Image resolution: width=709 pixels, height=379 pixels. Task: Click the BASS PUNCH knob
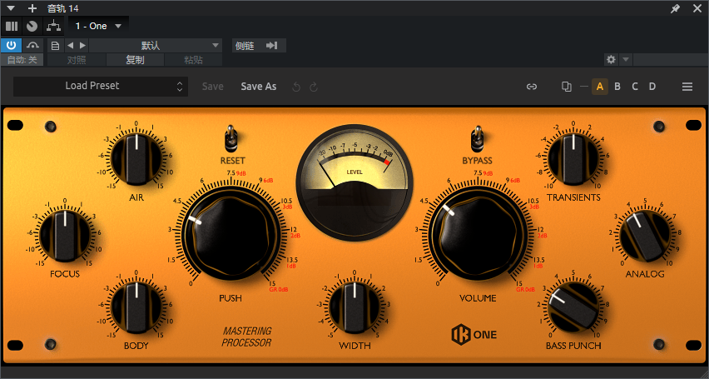573,308
